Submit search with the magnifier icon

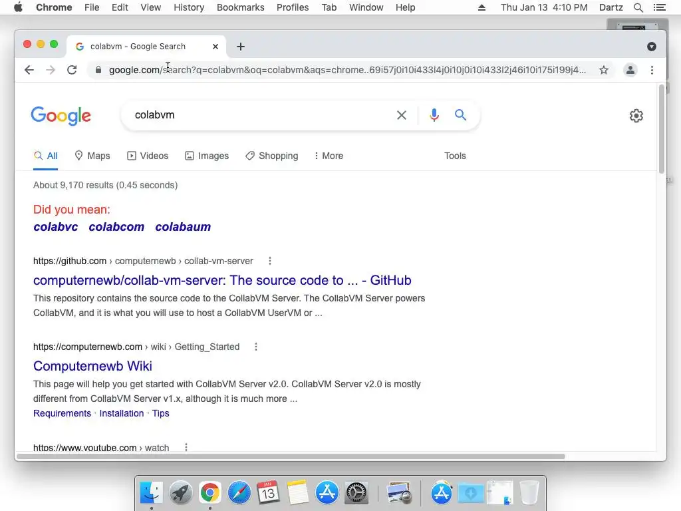coord(460,114)
